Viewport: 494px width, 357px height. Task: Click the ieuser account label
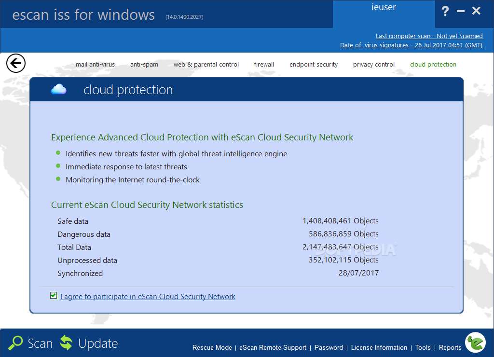pyautogui.click(x=384, y=7)
